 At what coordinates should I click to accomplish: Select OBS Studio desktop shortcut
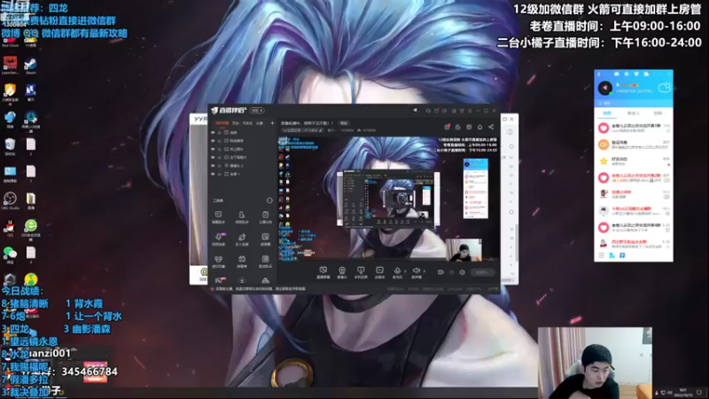(x=10, y=201)
